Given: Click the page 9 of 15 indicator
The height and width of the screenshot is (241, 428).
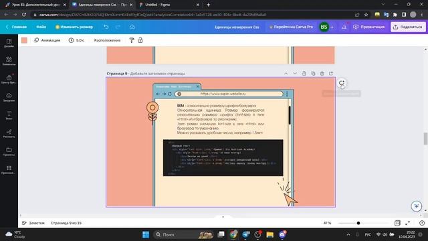Looking at the screenshot, I should click(x=66, y=223).
